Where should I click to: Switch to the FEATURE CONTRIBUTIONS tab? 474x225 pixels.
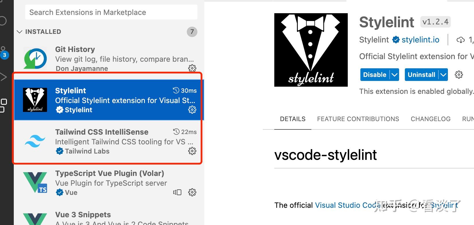tap(358, 119)
